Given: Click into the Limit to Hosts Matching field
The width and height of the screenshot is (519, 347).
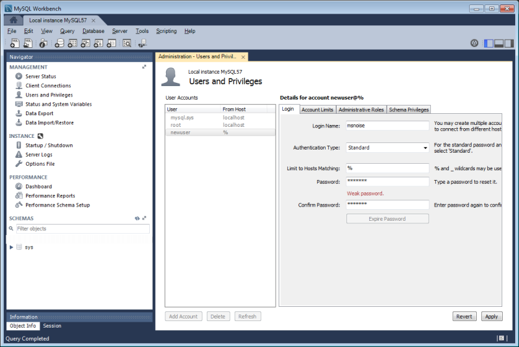Looking at the screenshot, I should pyautogui.click(x=387, y=168).
